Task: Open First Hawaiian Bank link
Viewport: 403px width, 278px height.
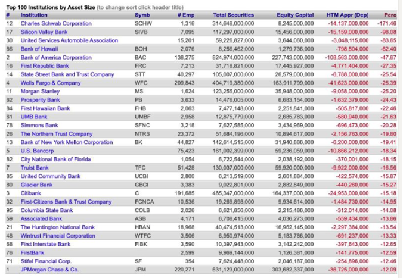Action: point(45,108)
